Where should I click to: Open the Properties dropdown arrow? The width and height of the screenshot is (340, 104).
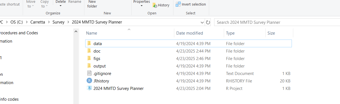pos(141,6)
